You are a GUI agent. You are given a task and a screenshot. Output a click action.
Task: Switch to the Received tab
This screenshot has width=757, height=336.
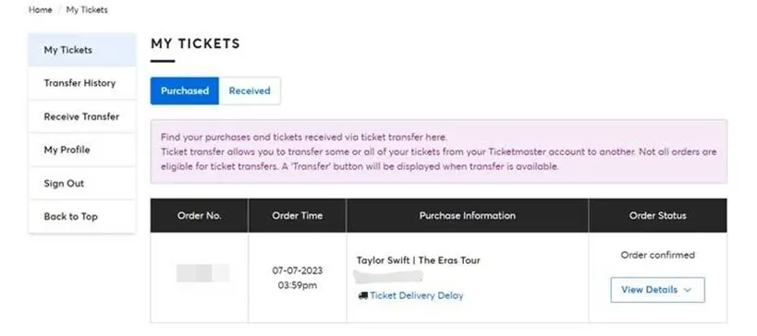[250, 90]
